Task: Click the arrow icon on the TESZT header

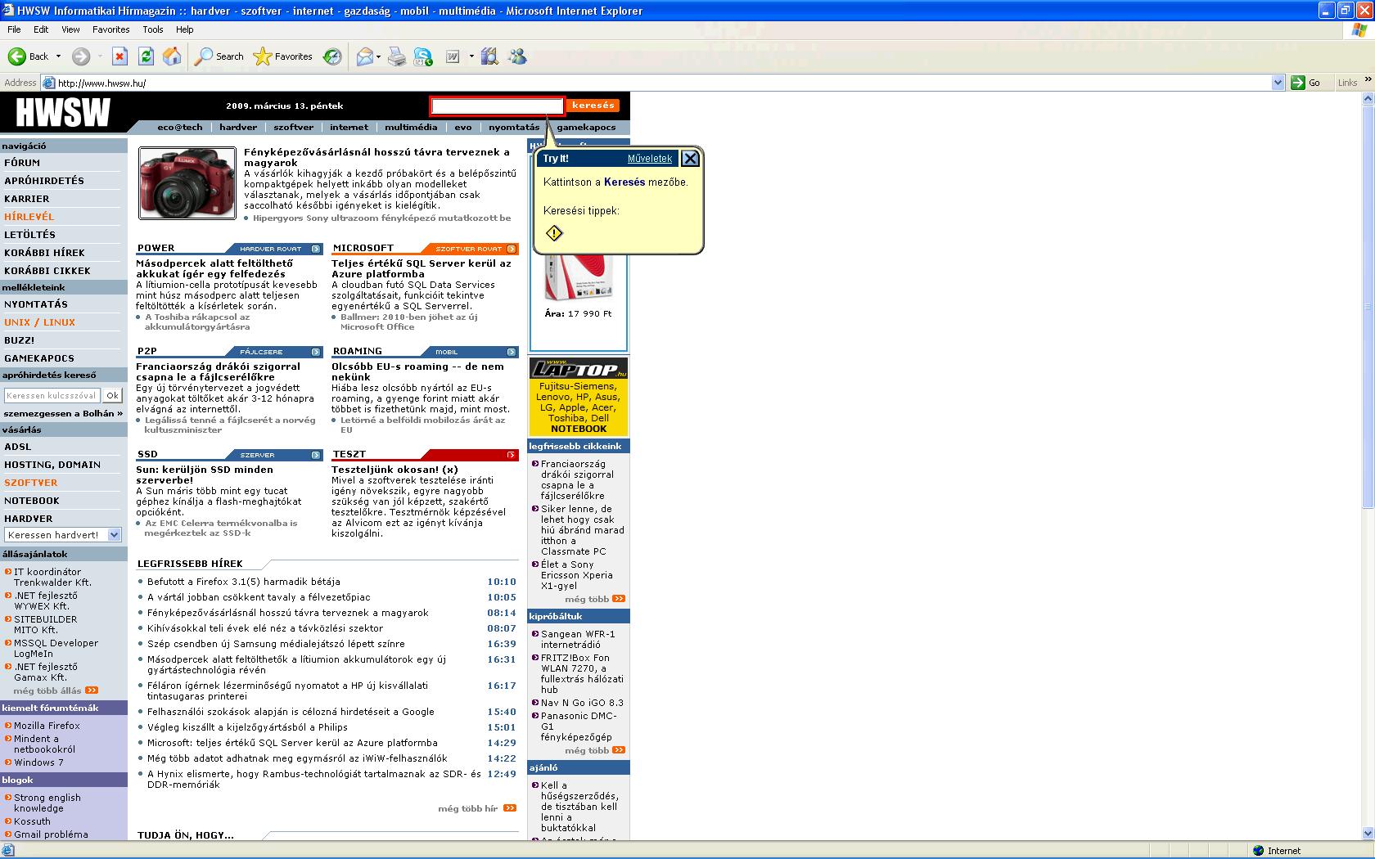Action: 512,455
